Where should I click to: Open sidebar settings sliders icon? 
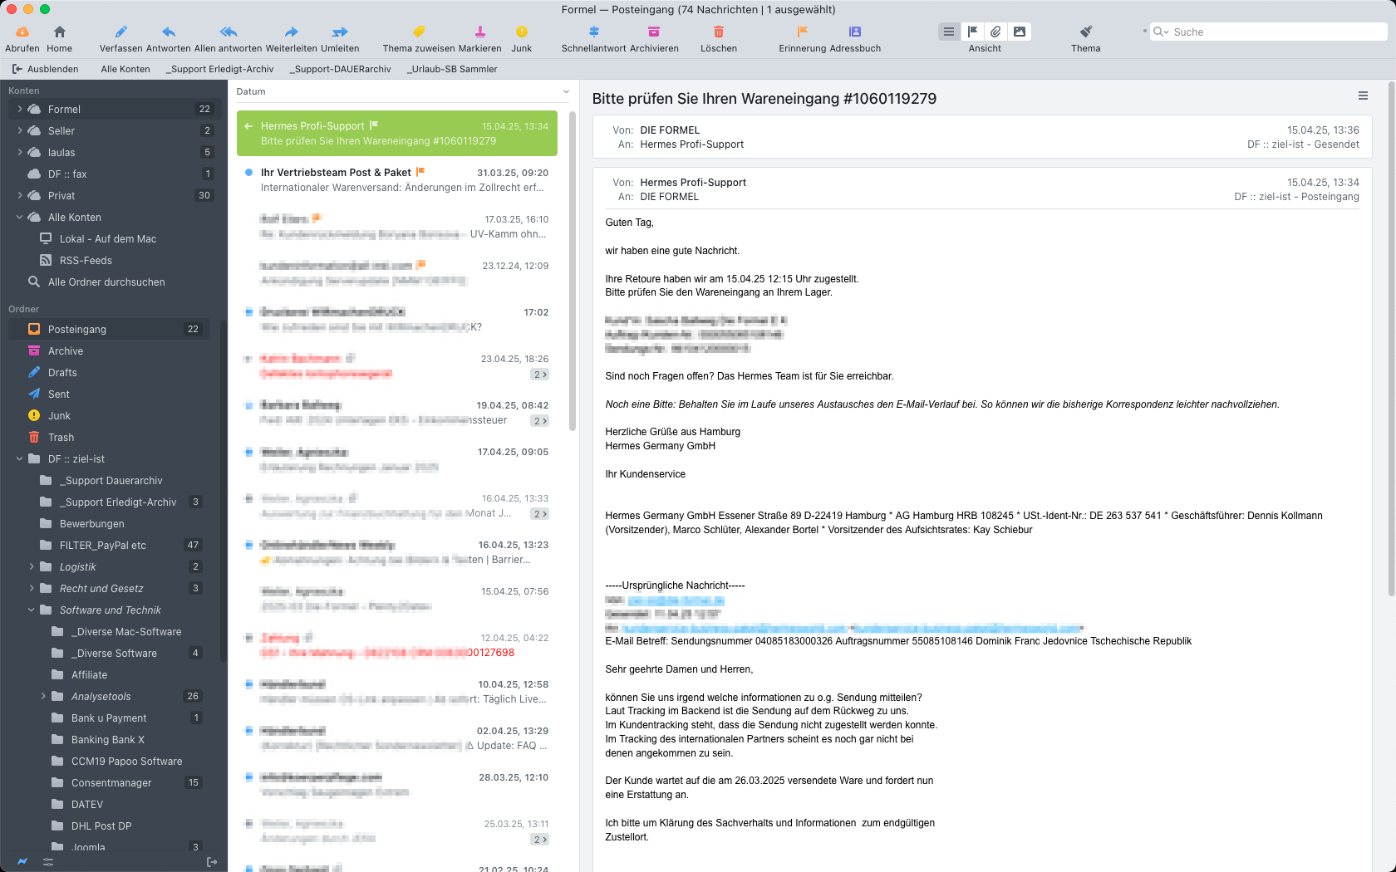click(x=48, y=862)
